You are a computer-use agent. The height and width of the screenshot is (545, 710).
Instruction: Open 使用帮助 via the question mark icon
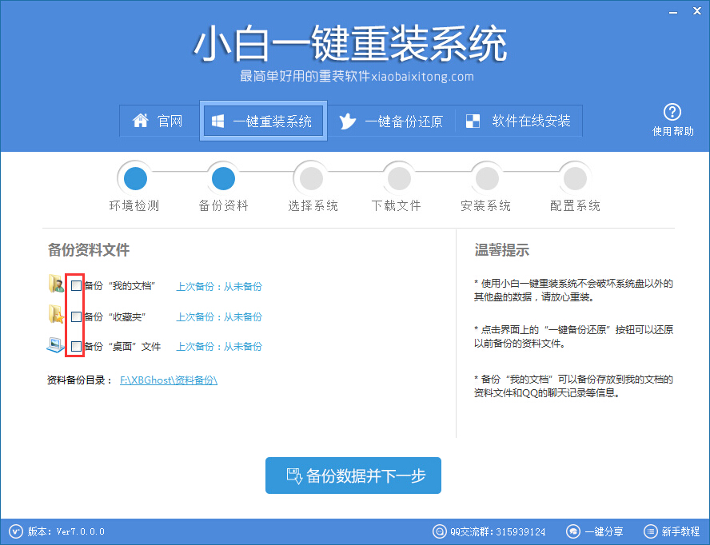click(x=673, y=112)
